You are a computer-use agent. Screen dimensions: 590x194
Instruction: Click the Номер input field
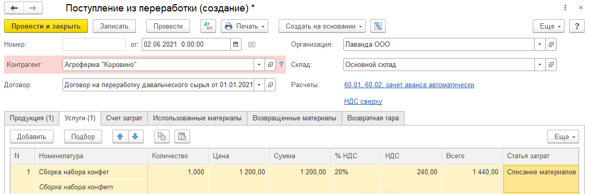pyautogui.click(x=94, y=44)
